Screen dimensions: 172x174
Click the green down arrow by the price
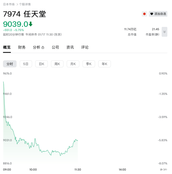tap(31, 24)
